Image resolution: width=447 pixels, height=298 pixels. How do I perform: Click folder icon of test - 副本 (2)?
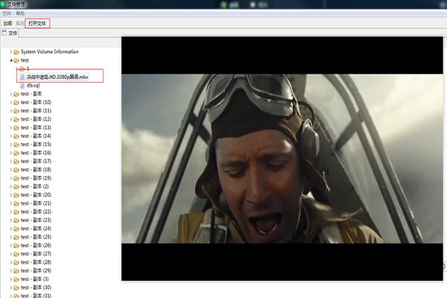coord(16,187)
